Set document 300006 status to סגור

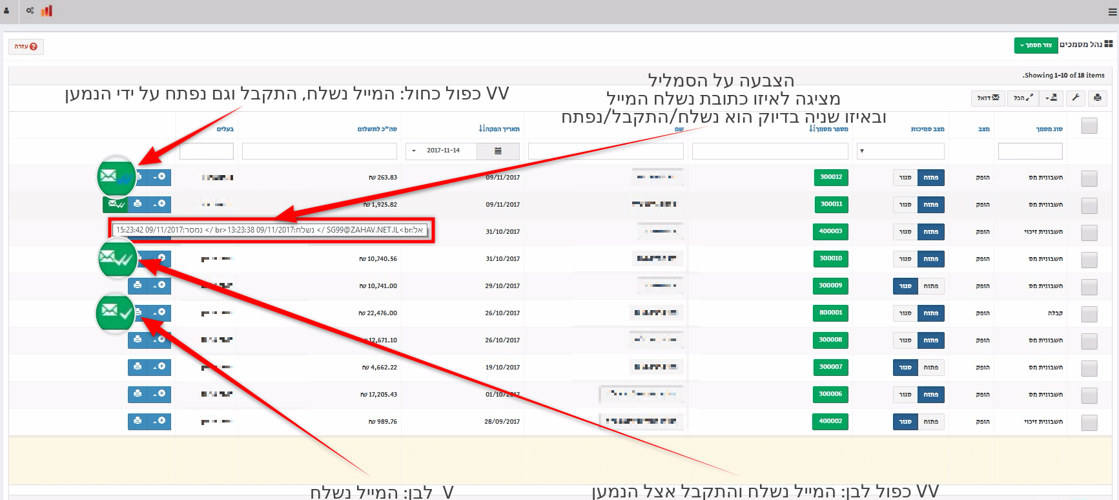(905, 395)
